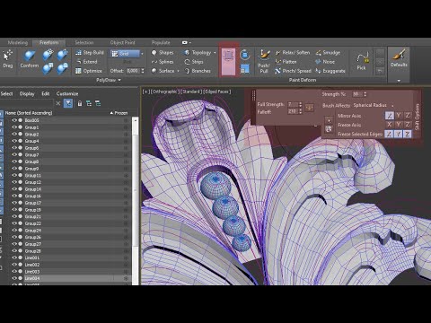Adjust the Full Strength spinner arrows
Viewport: 431px width, 323px height.
point(301,104)
